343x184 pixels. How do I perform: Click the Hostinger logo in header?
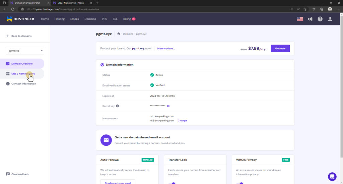pyautogui.click(x=20, y=19)
